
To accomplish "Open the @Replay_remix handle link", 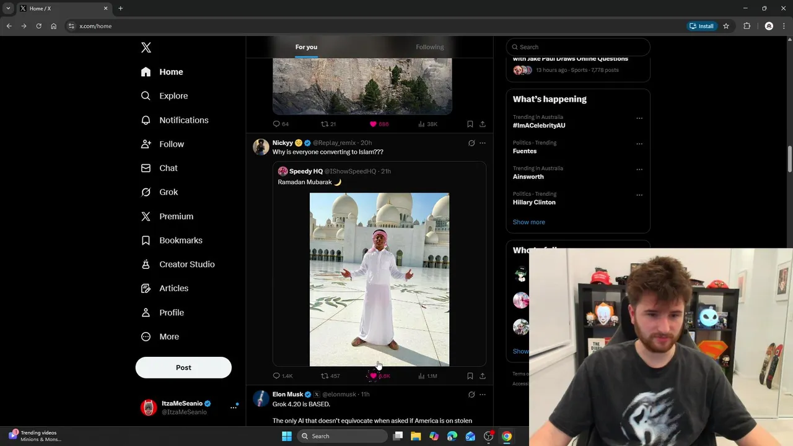I will 334,143.
